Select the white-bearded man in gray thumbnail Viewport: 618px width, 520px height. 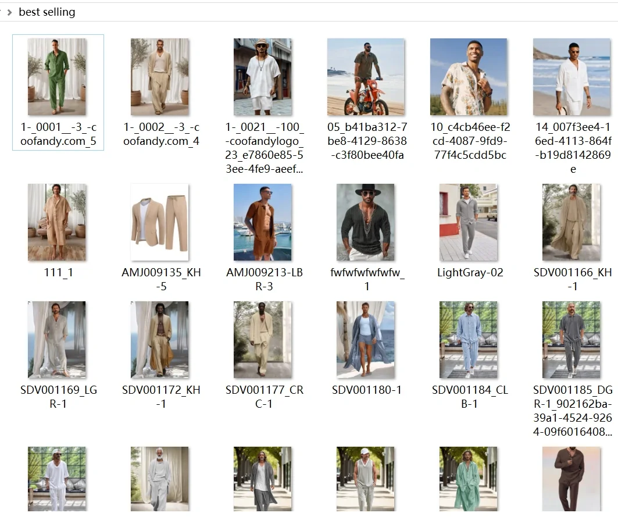160,479
